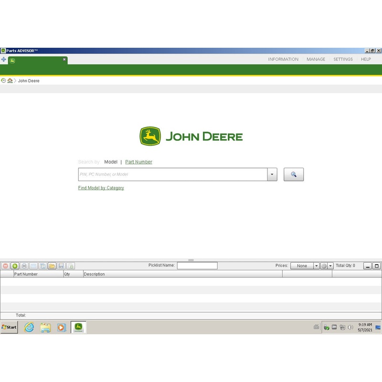Expand the model search dropdown arrow
This screenshot has height=382, width=382.
point(272,174)
